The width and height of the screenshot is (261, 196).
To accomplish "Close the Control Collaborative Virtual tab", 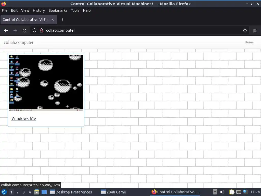I will (x=53, y=20).
